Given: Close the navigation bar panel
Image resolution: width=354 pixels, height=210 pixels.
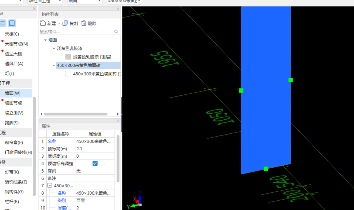Looking at the screenshot, I should pos(34,9).
